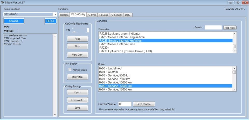The image size is (249, 120).
Task: Click interface info log scroll down arrow
Action: point(55,115)
